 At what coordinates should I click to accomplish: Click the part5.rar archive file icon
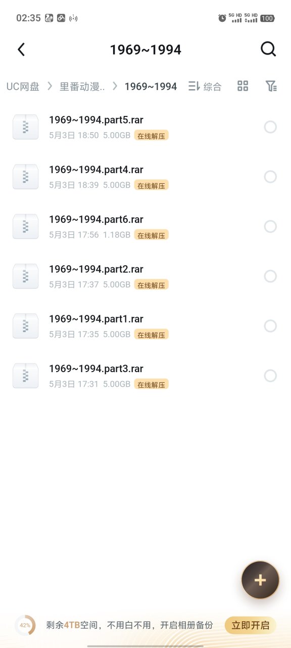(x=25, y=127)
